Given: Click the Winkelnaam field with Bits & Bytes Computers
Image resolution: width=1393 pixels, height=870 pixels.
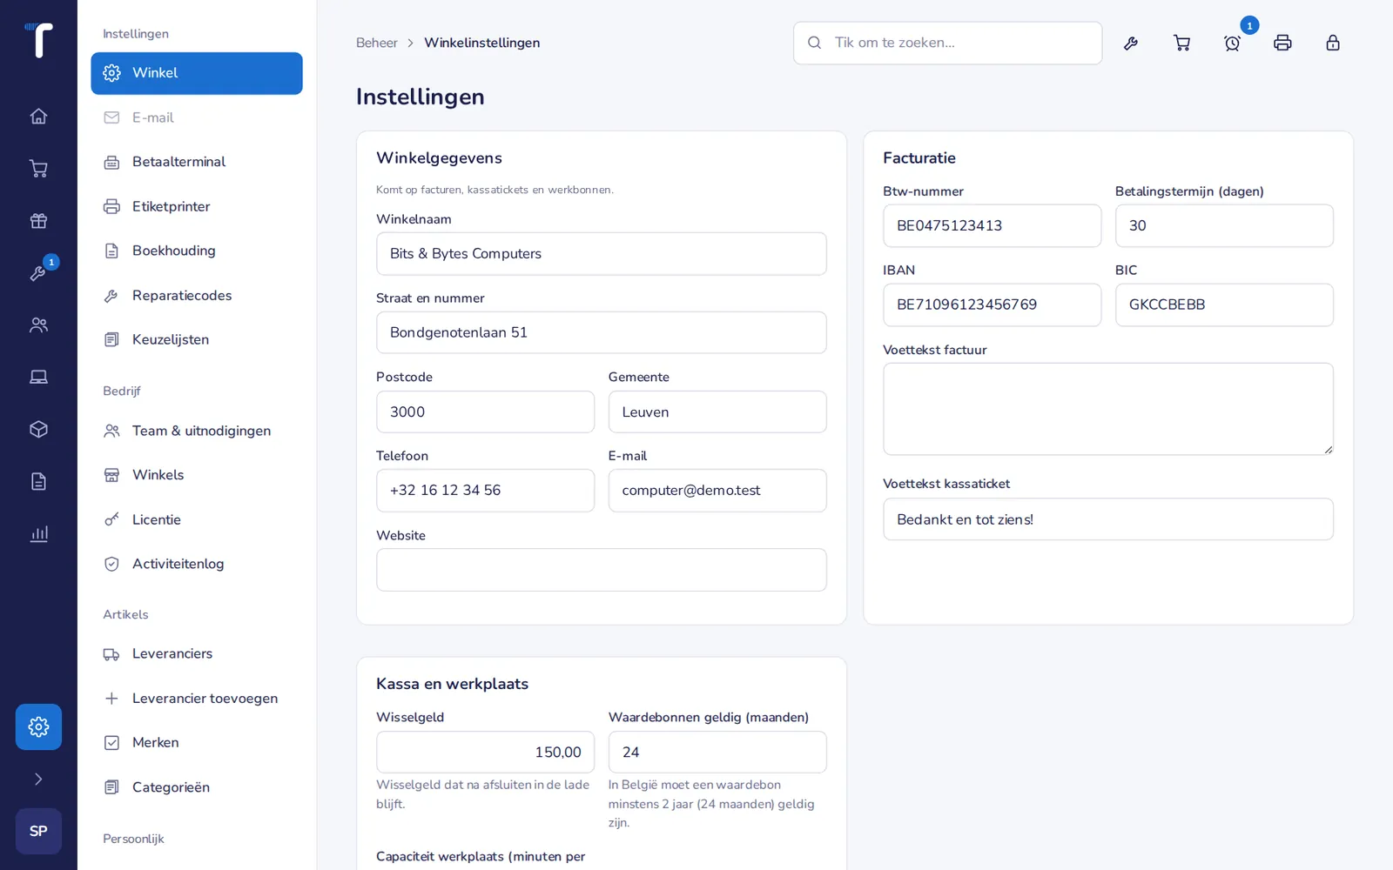Looking at the screenshot, I should coord(601,254).
